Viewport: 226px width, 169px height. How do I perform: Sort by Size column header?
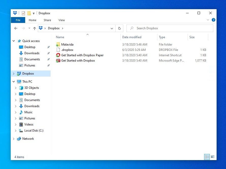click(x=192, y=37)
